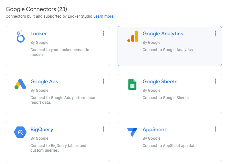Click the Google Analytics bar chart icon
The height and width of the screenshot is (164, 228).
click(132, 36)
